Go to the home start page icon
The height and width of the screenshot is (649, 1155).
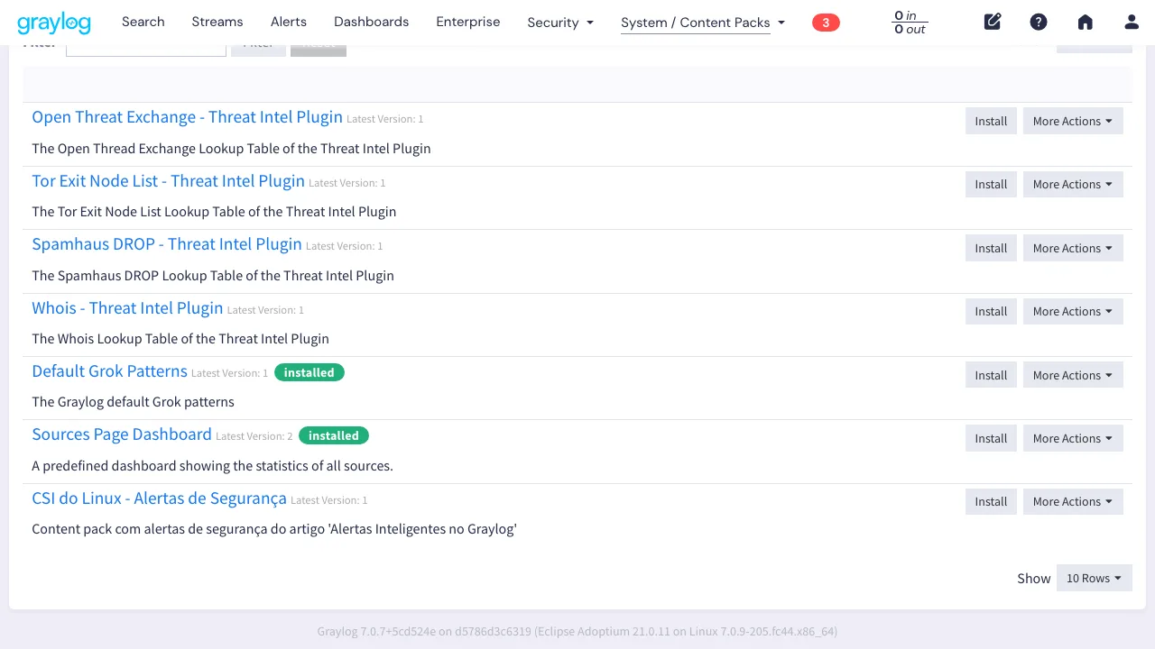pyautogui.click(x=1086, y=22)
